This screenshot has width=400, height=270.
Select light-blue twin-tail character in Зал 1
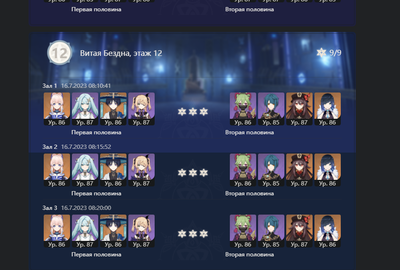pyautogui.click(x=85, y=109)
